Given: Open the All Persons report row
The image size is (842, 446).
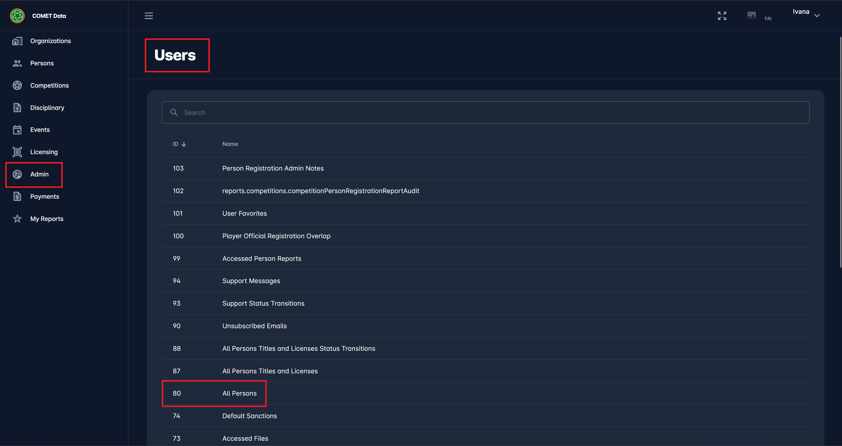Looking at the screenshot, I should [239, 393].
